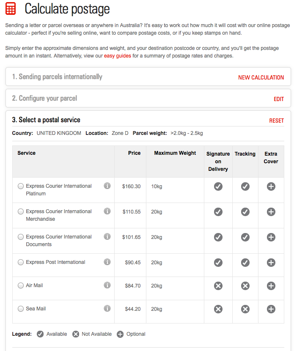
Task: Show info for Express Courier International Documents
Action: 107,236
